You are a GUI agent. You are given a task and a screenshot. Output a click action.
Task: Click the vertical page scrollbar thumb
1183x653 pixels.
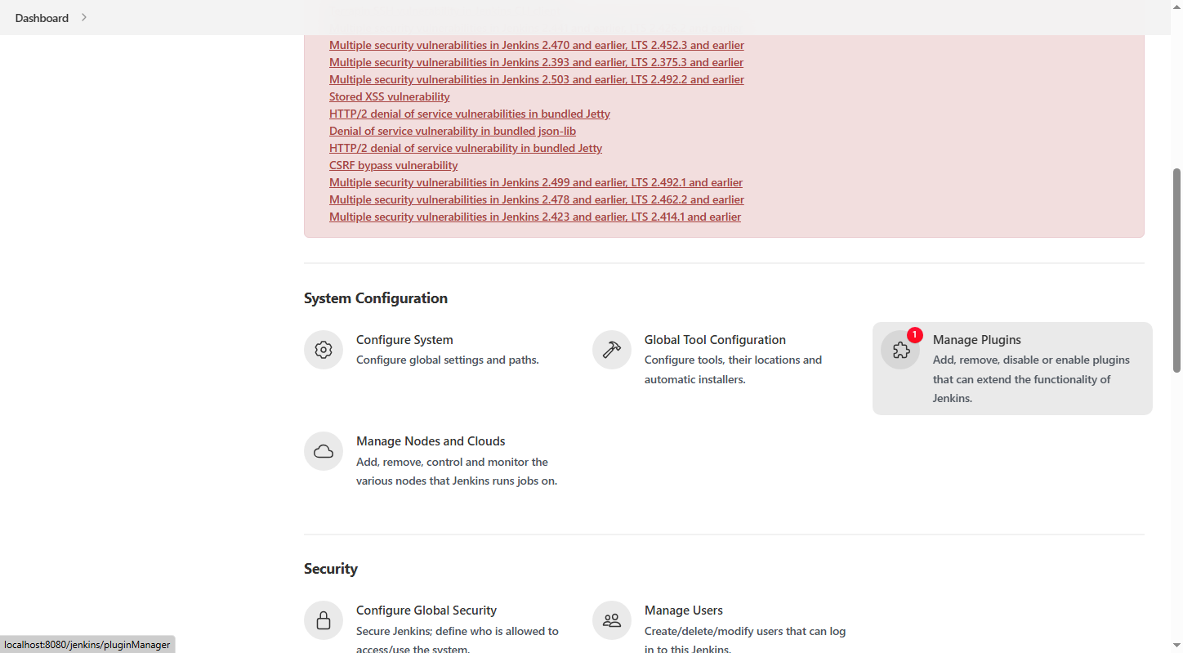coord(1177,270)
